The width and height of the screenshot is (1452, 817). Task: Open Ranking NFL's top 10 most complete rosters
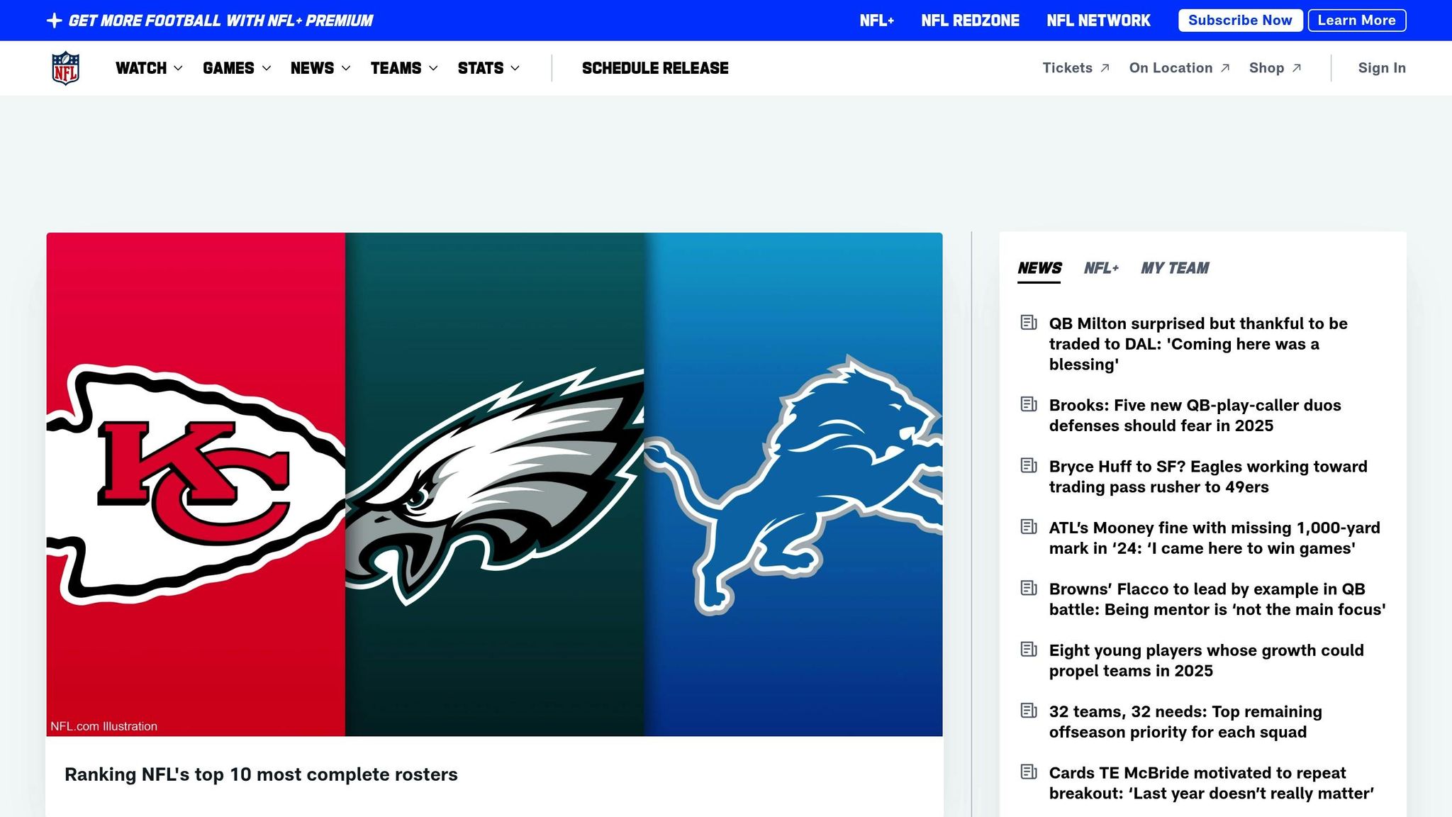(x=261, y=774)
